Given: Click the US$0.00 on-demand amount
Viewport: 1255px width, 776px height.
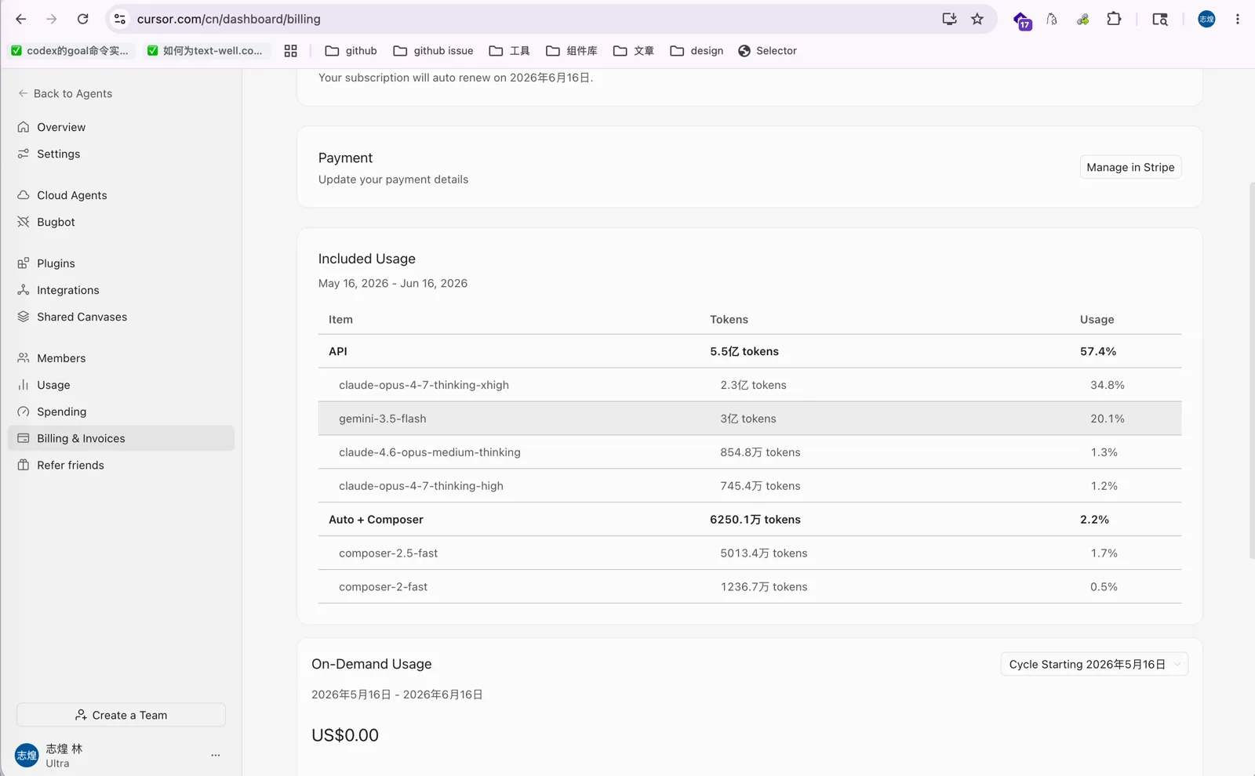Looking at the screenshot, I should coord(345,735).
